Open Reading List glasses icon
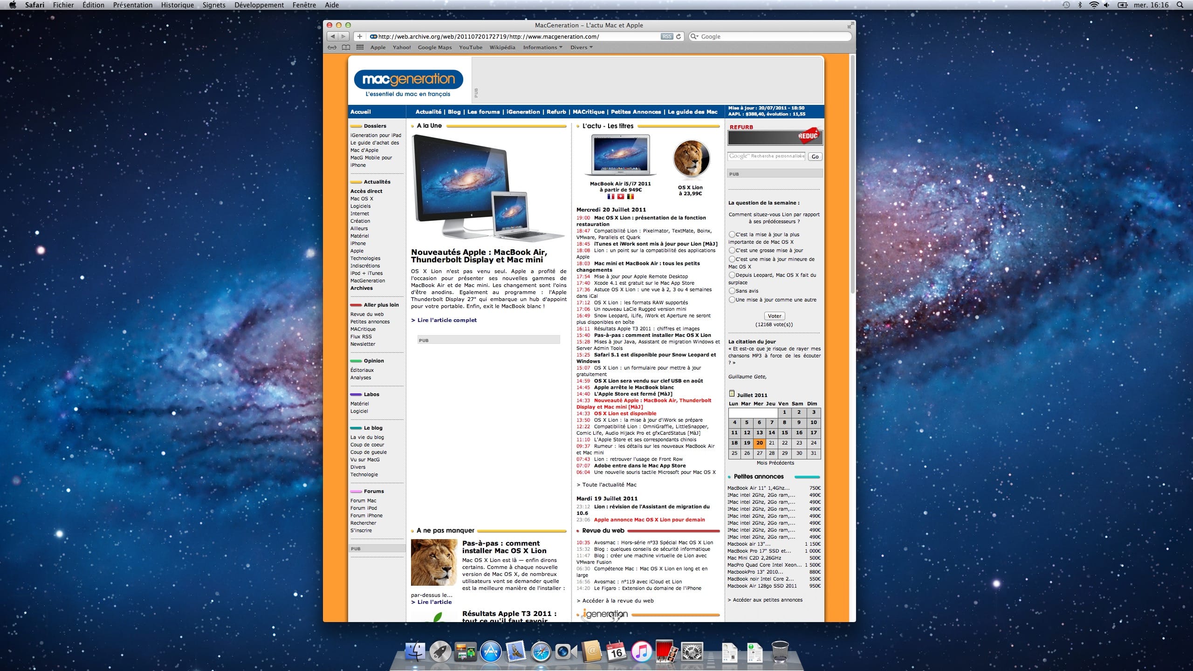Viewport: 1193px width, 671px height. tap(332, 48)
